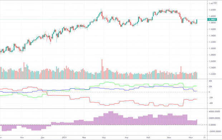This screenshot has height=140, width=222.
Task: Click the 21 date label on time axis
Action: click(x=204, y=137)
